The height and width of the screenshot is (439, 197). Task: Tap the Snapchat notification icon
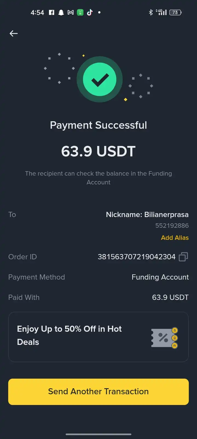61,12
